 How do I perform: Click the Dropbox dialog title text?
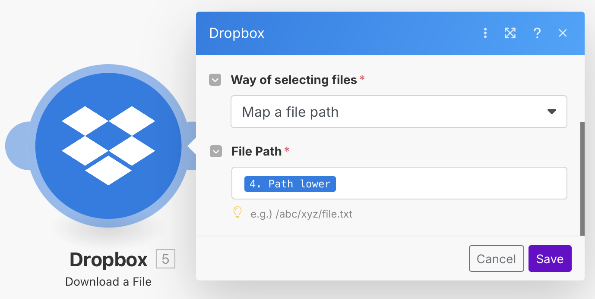tap(237, 33)
